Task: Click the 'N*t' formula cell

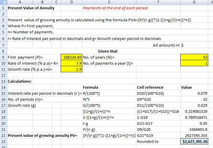Action: point(86,99)
